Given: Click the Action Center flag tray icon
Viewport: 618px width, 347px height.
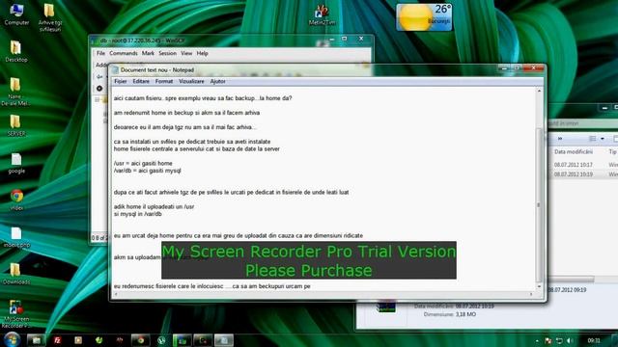Looking at the screenshot, I should (548, 340).
